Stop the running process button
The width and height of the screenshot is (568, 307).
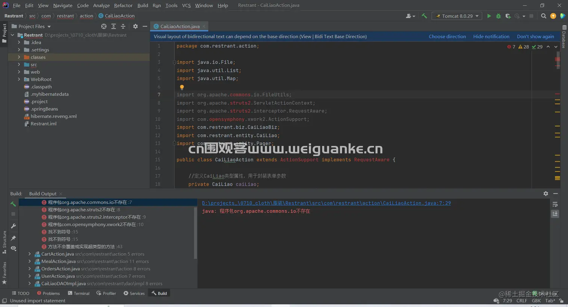pyautogui.click(x=531, y=16)
